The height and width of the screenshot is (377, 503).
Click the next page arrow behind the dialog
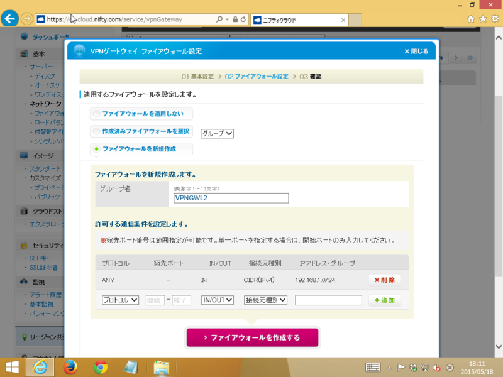point(456,58)
